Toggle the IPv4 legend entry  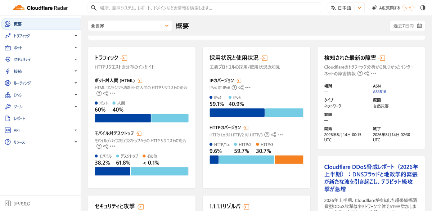click(x=216, y=98)
